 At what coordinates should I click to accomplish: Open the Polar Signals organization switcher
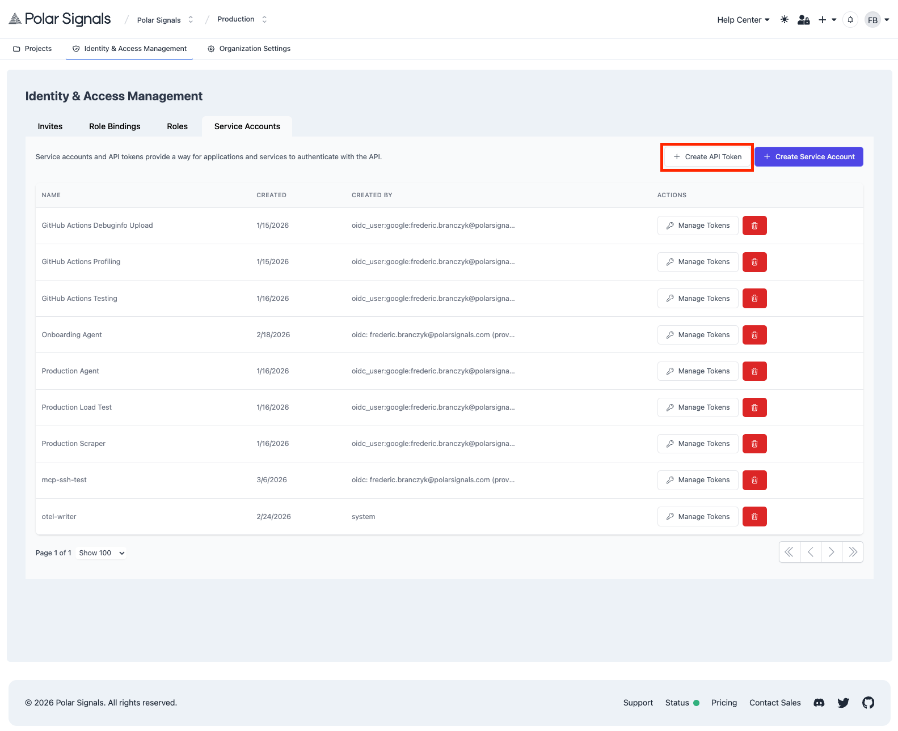(165, 20)
